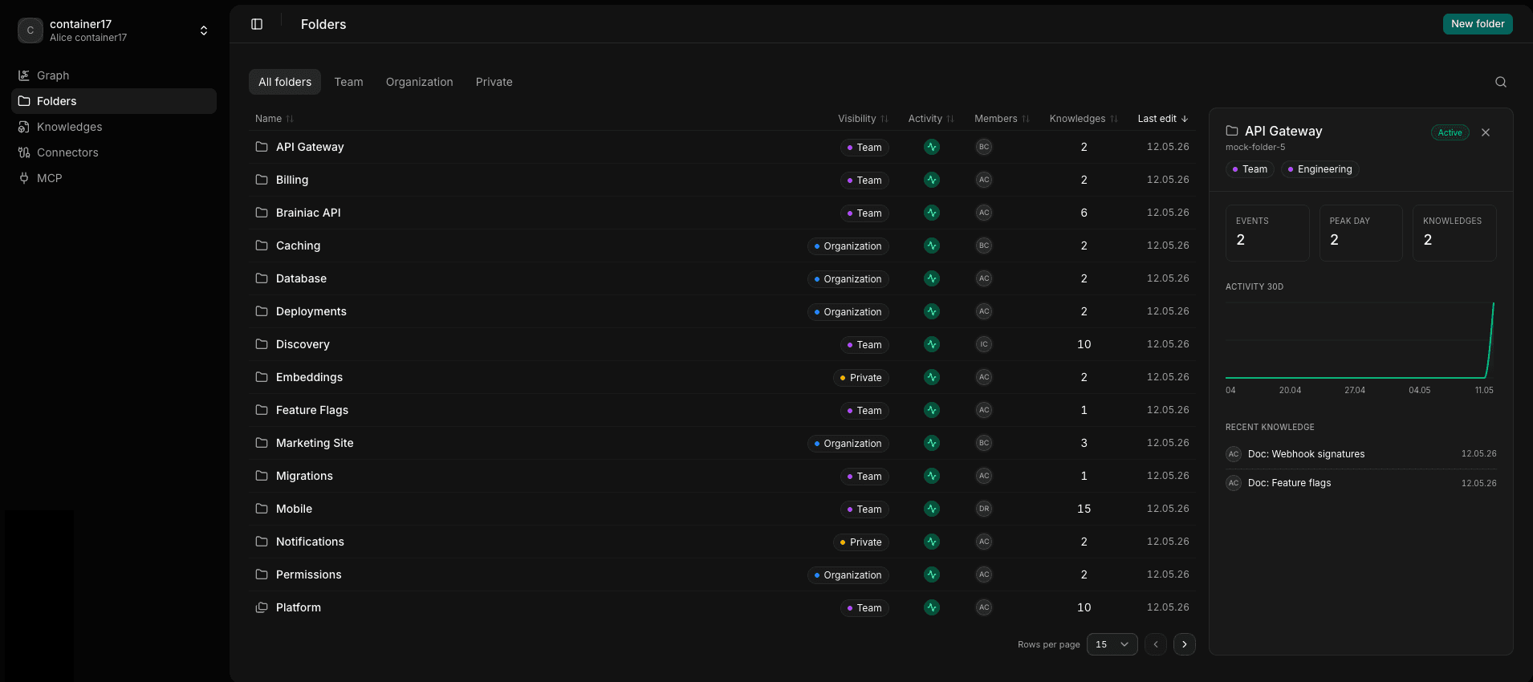
Task: Click the IC member avatar in Discovery row
Action: point(984,344)
